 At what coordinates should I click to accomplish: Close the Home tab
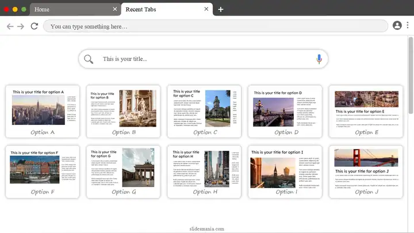tap(115, 9)
